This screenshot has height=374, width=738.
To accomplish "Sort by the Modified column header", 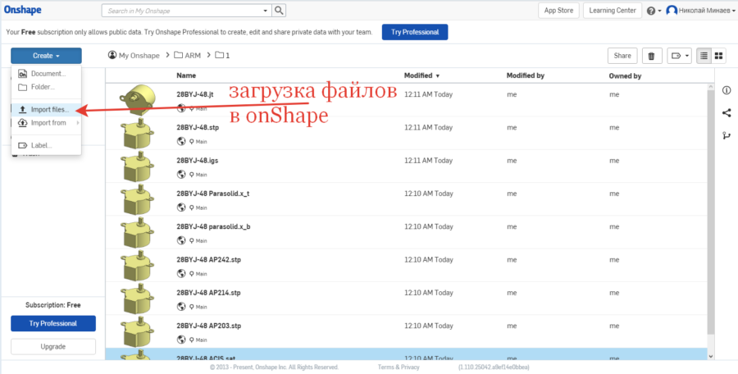I will coord(421,75).
